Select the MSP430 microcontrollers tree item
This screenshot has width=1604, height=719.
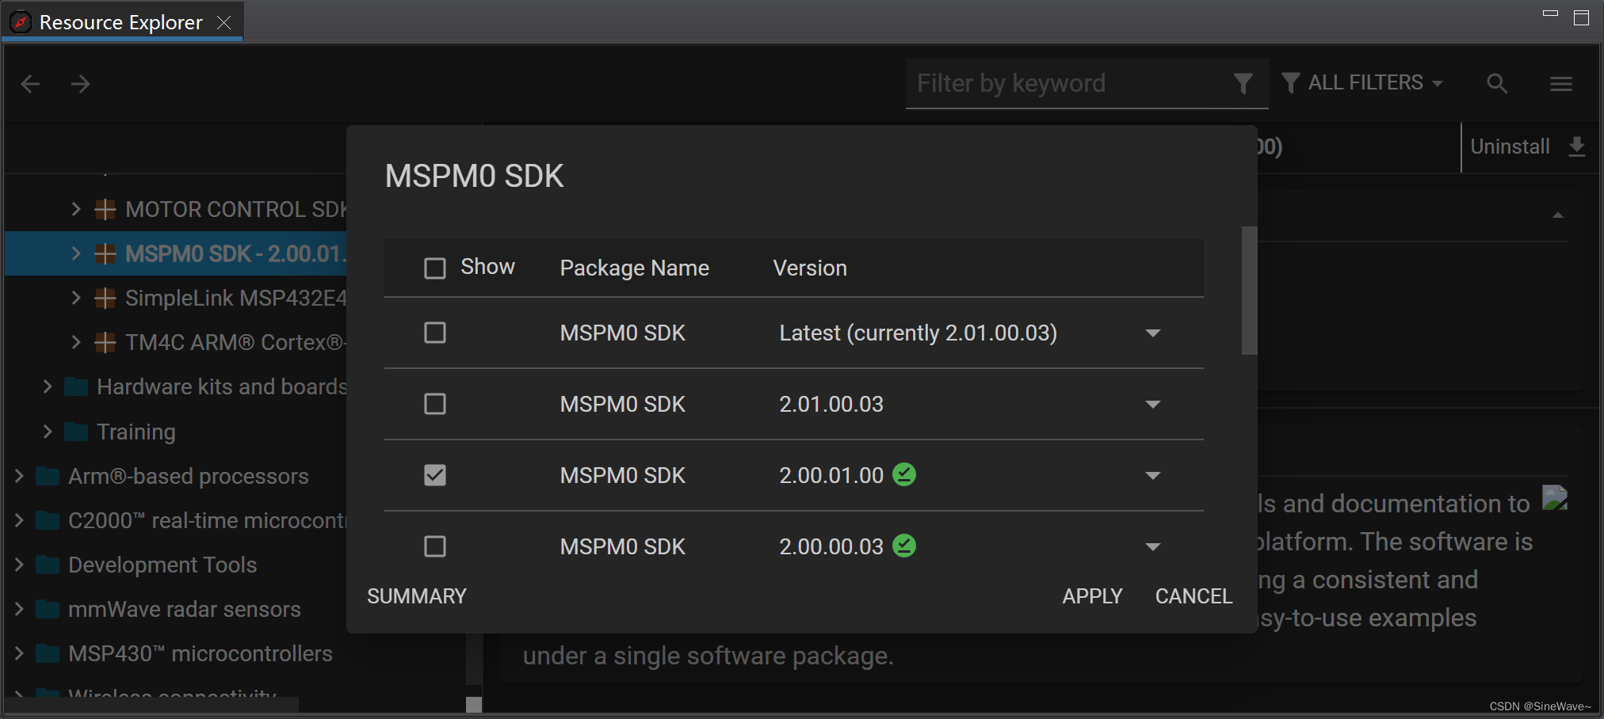(200, 653)
